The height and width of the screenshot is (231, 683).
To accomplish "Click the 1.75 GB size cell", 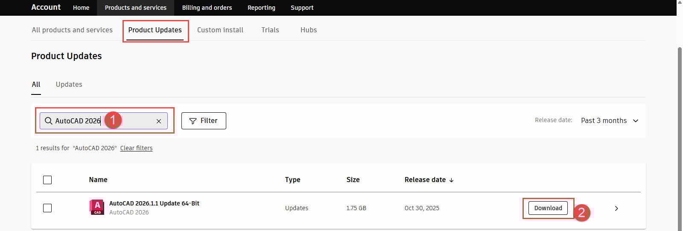I will click(356, 208).
